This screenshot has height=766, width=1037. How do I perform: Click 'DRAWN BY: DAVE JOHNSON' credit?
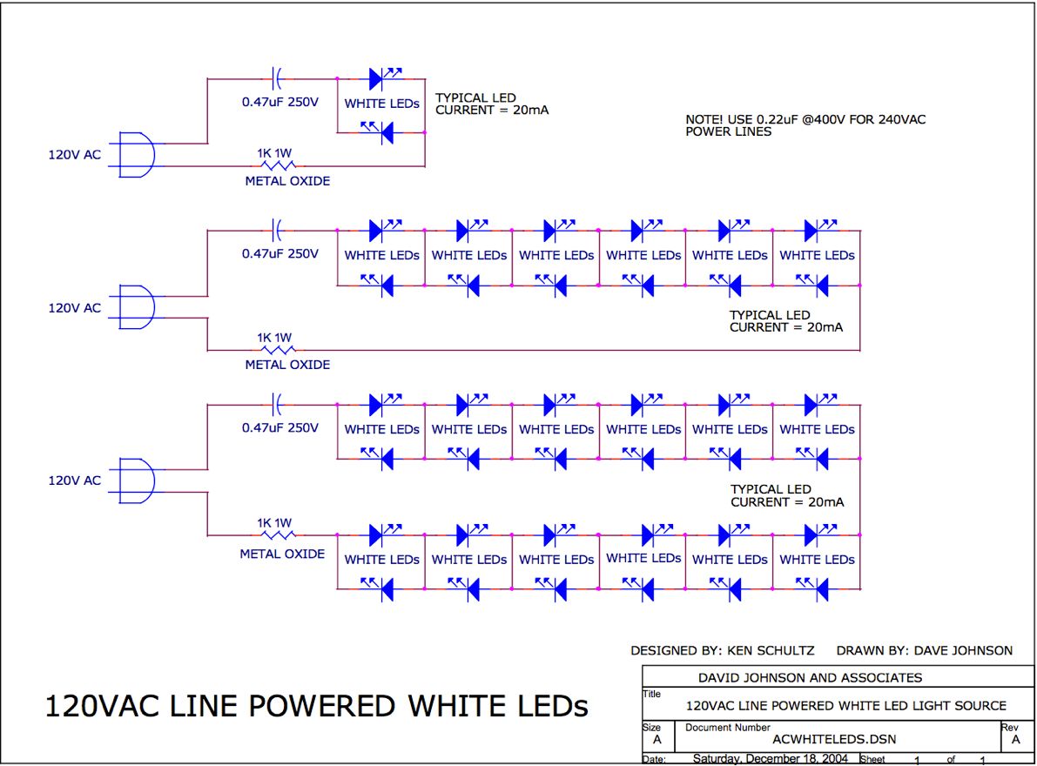924,650
